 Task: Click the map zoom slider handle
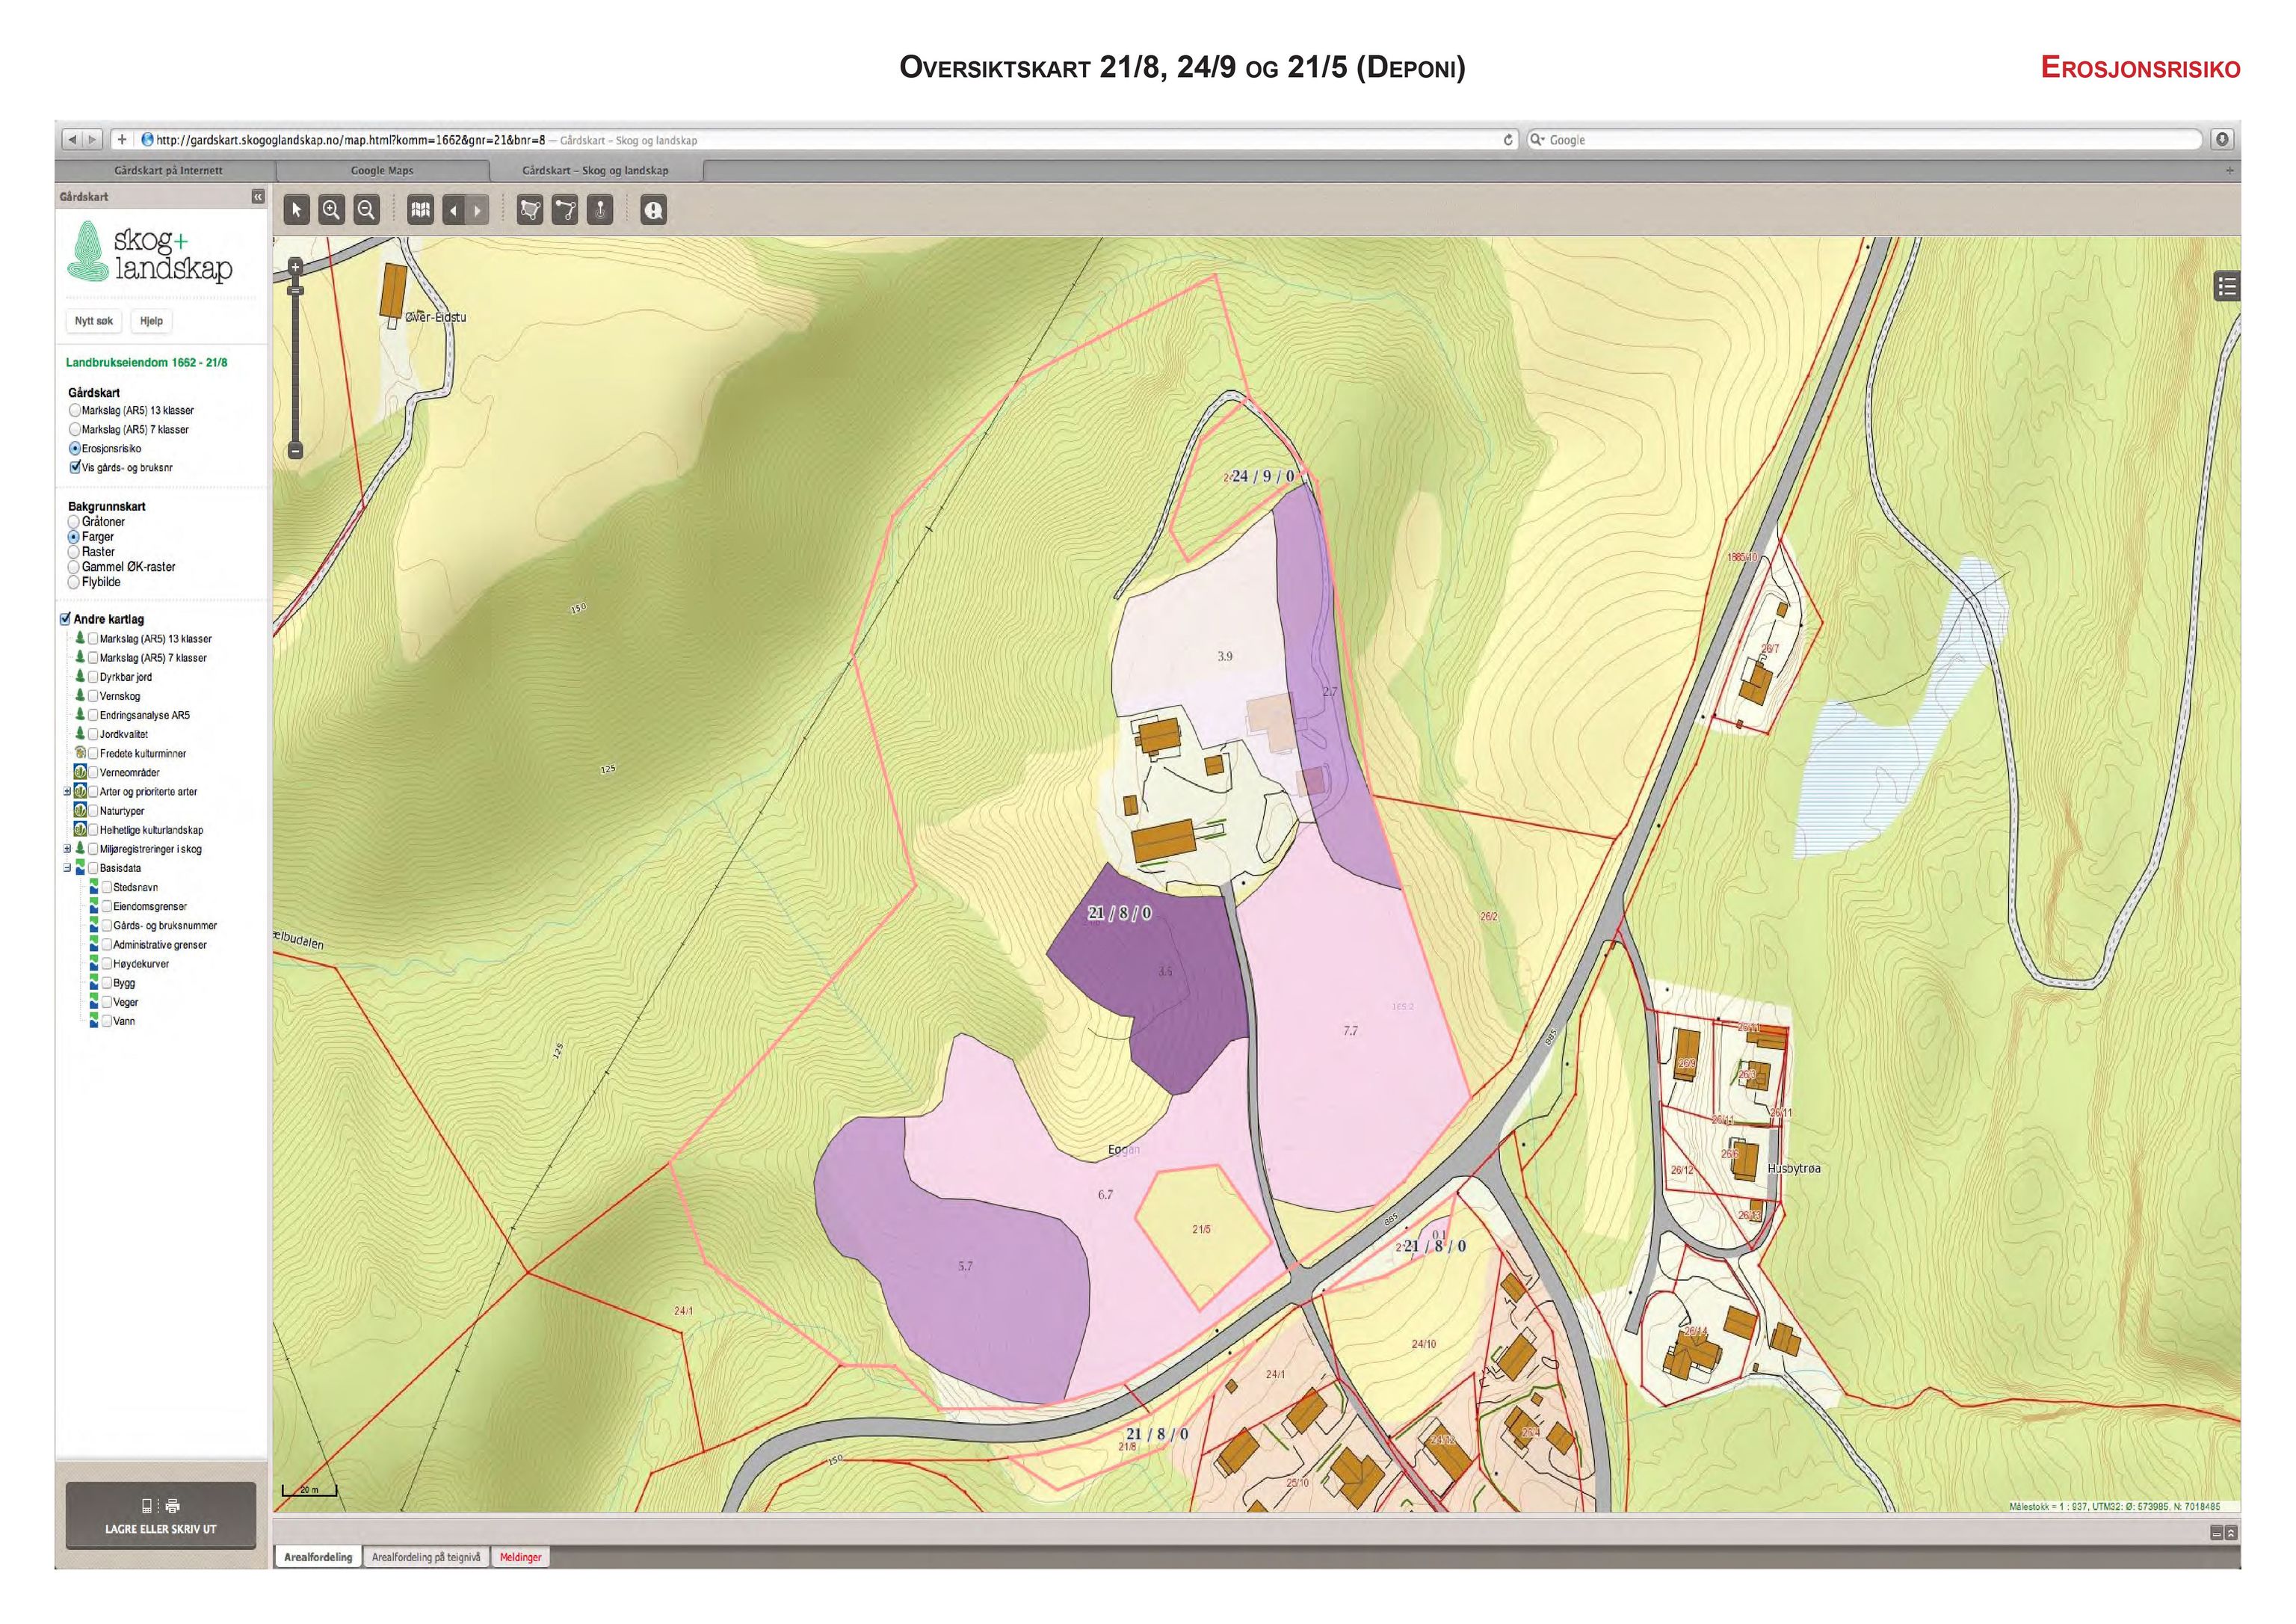coord(295,290)
